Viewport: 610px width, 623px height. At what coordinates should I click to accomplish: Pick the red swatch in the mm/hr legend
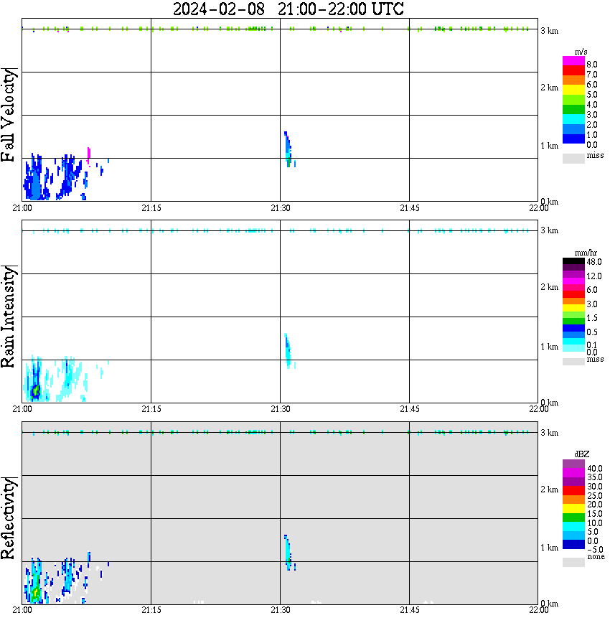(x=573, y=294)
